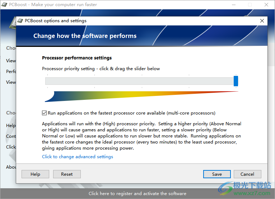This screenshot has width=275, height=199.
Task: Reset settings with the Reset button
Action: (67, 174)
